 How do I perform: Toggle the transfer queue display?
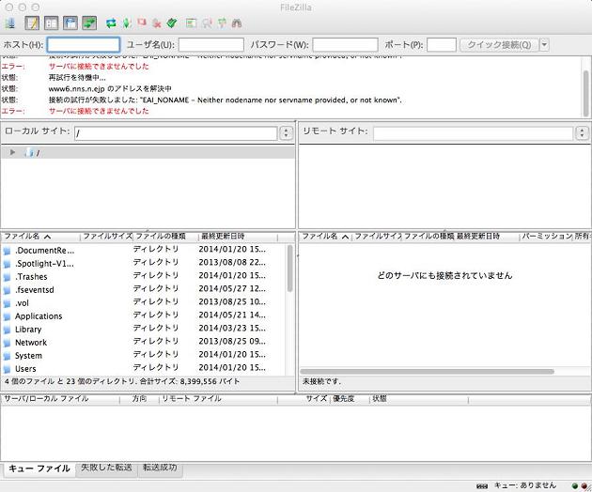pos(89,23)
